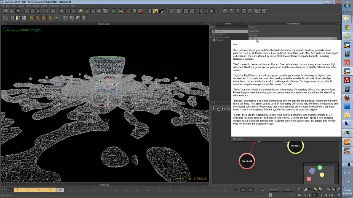Click the export icon with red stop

tap(140, 11)
